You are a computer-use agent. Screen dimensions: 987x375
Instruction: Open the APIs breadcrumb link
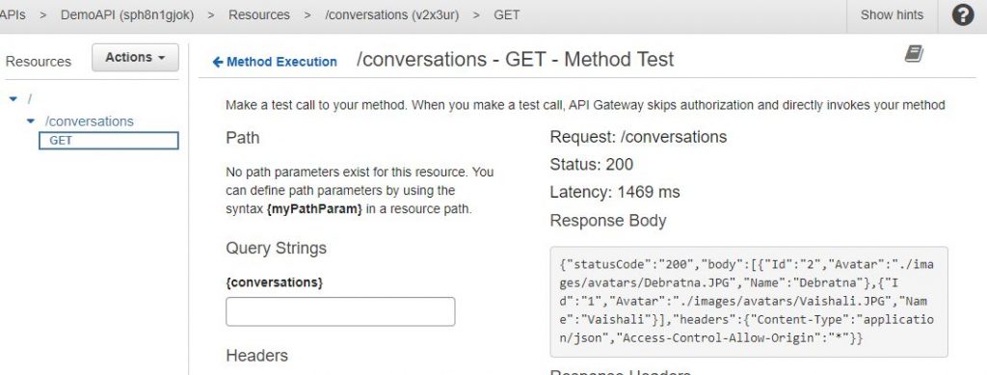tap(13, 14)
